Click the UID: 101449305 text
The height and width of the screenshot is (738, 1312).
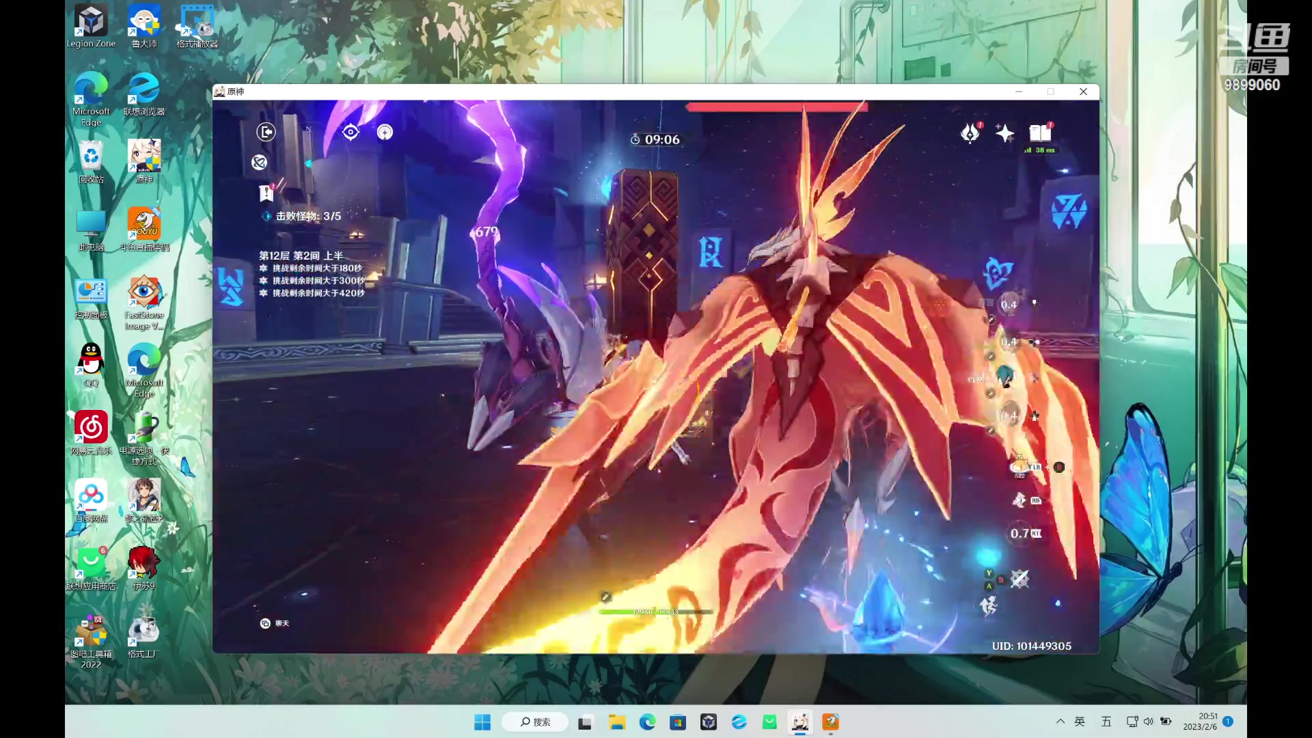[1032, 646]
